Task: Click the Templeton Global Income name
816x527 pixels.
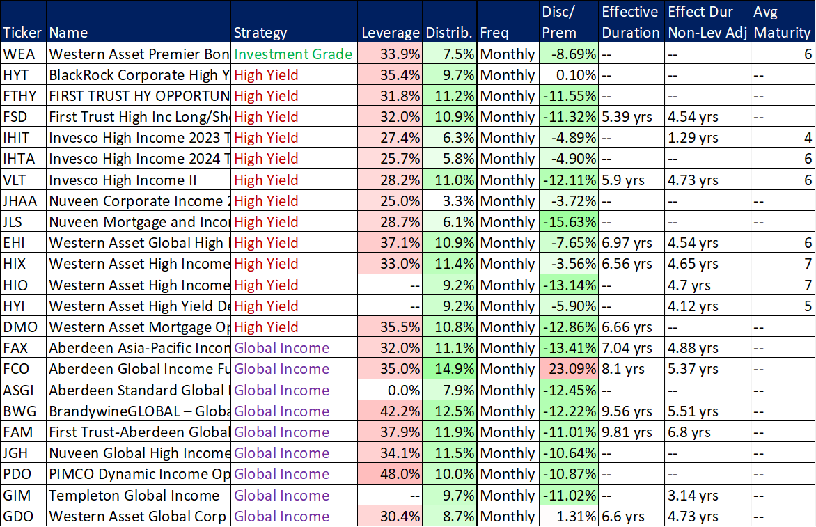Action: [139, 495]
